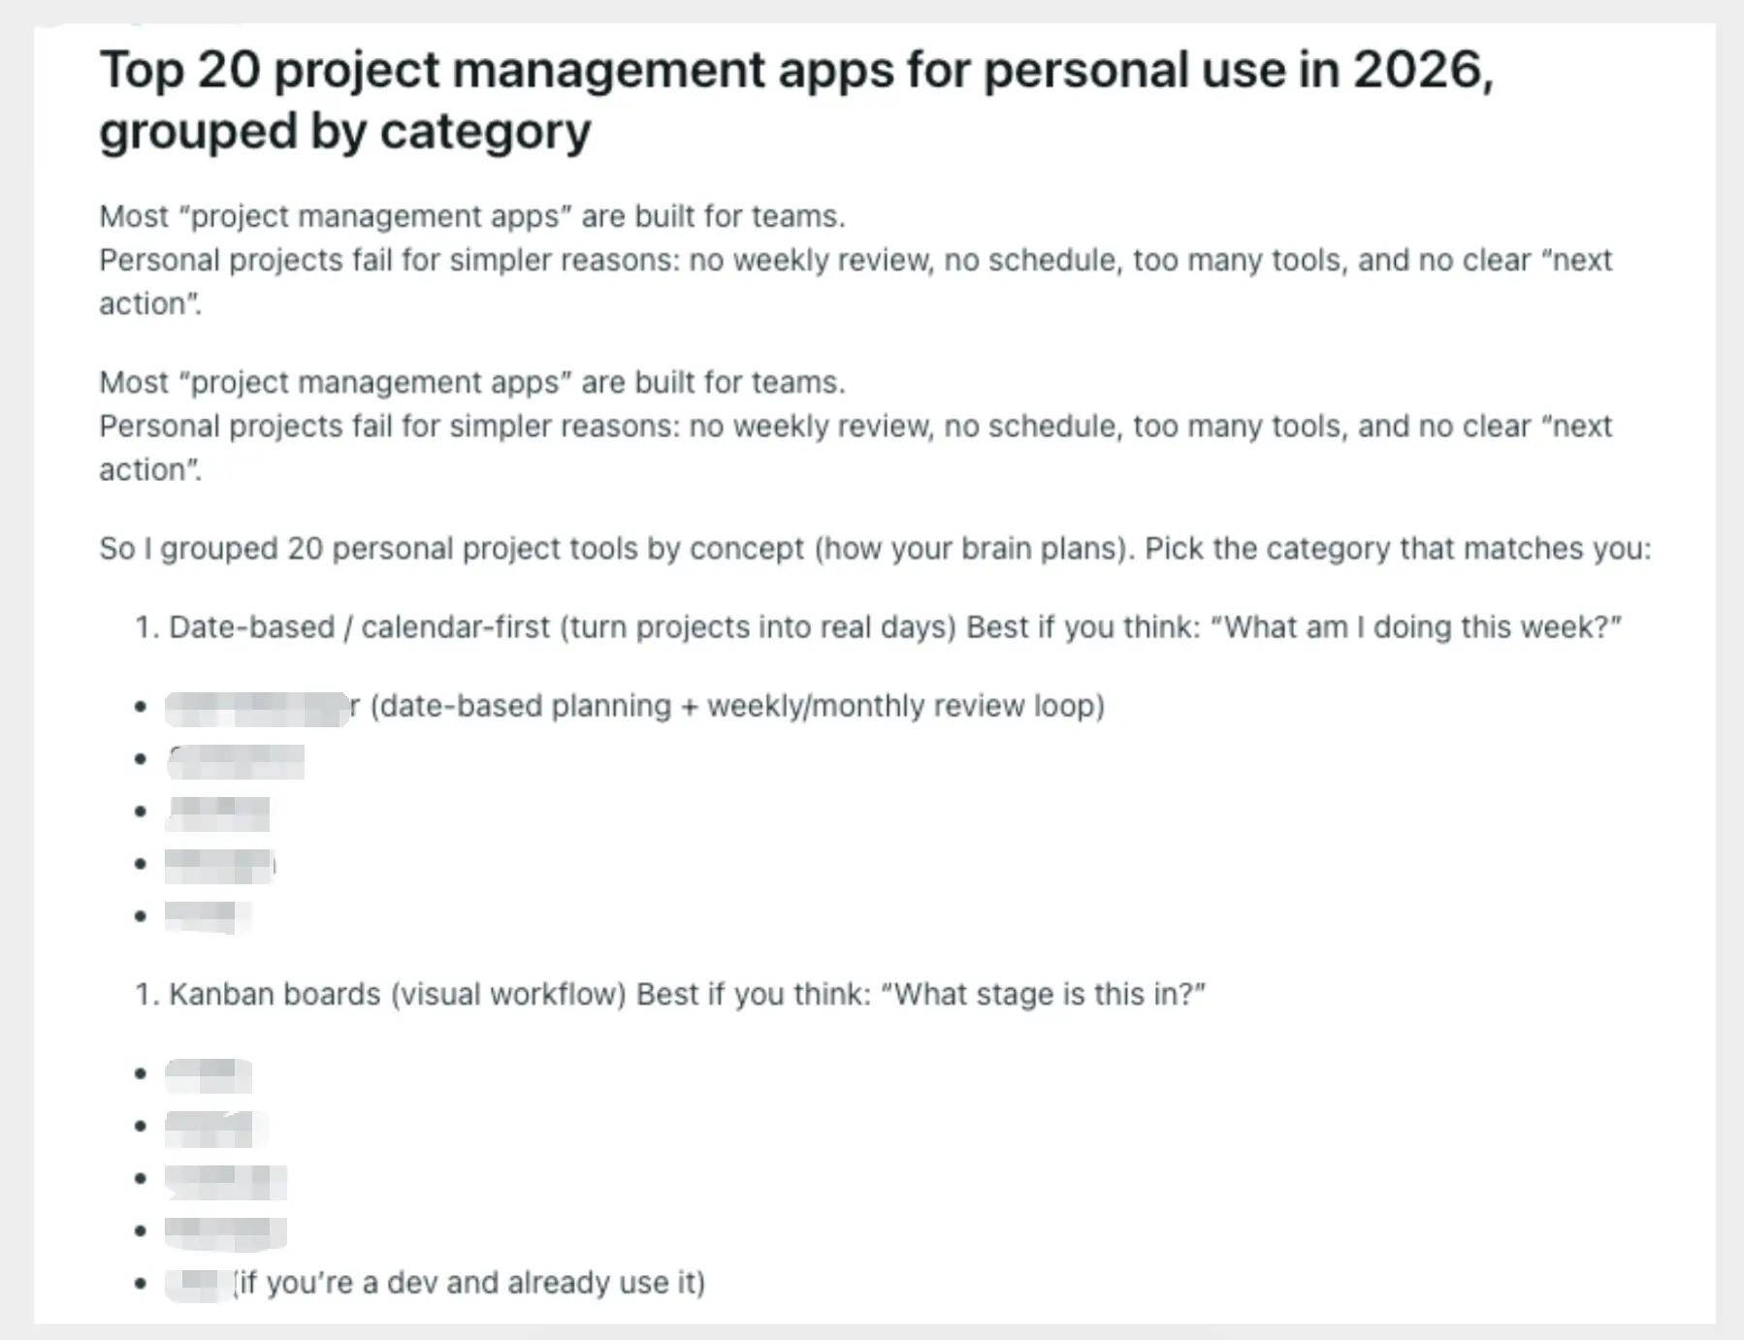Open the first blurred app under Kanban boards

coord(209,1075)
